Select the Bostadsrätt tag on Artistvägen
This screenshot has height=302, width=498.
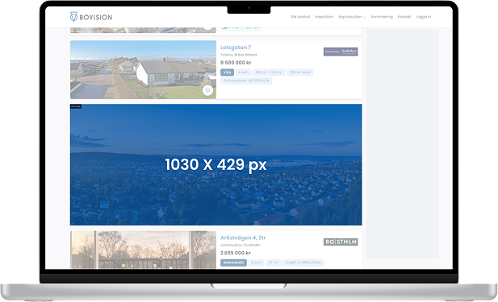click(x=233, y=263)
